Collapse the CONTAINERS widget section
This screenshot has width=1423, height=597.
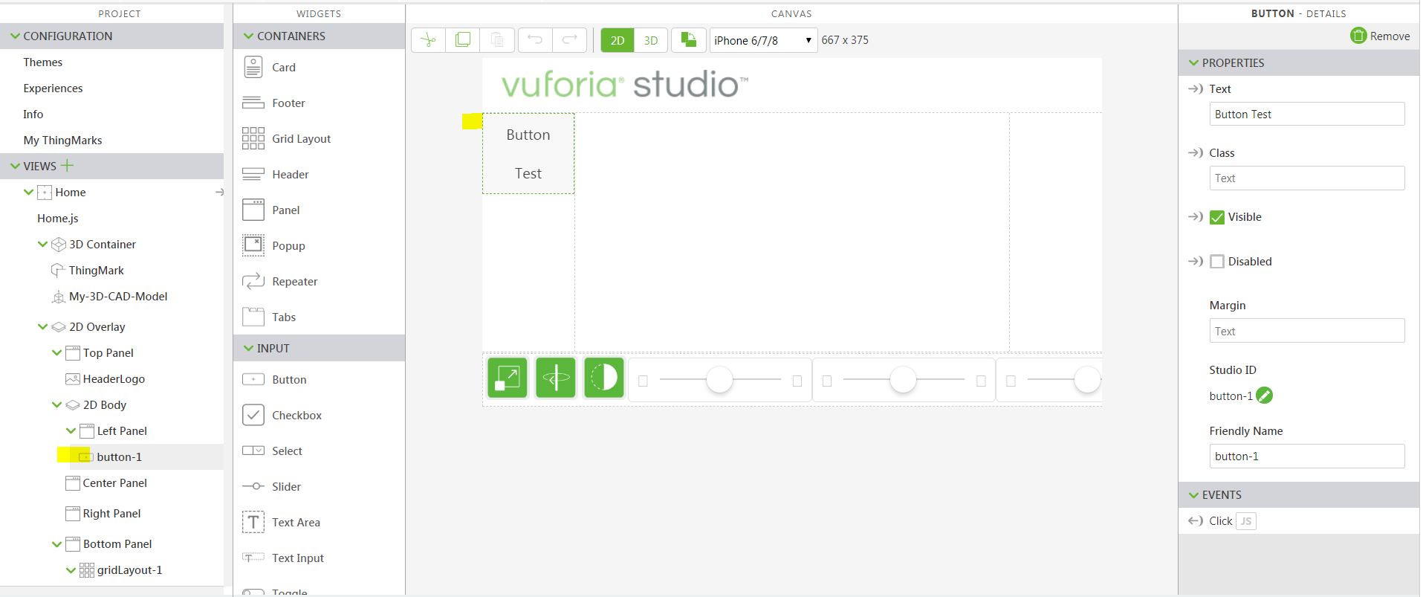(249, 36)
